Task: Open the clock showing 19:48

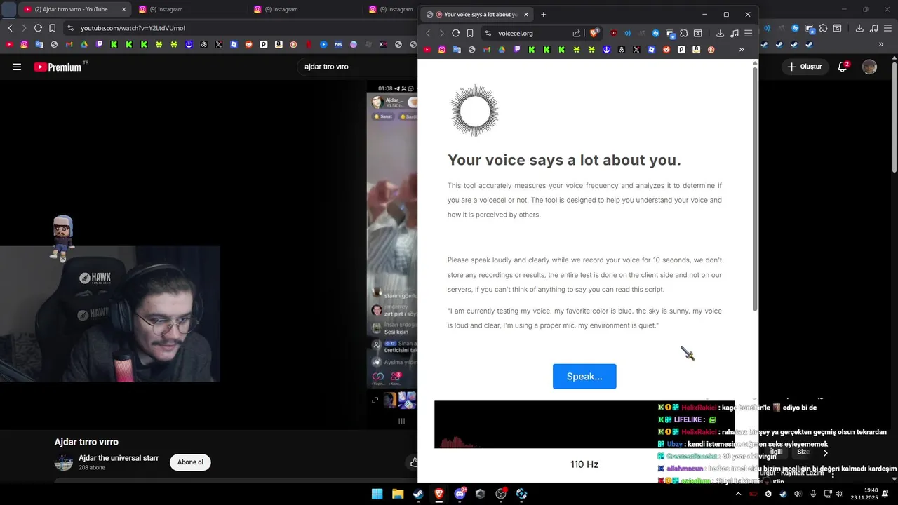Action: coord(864,494)
